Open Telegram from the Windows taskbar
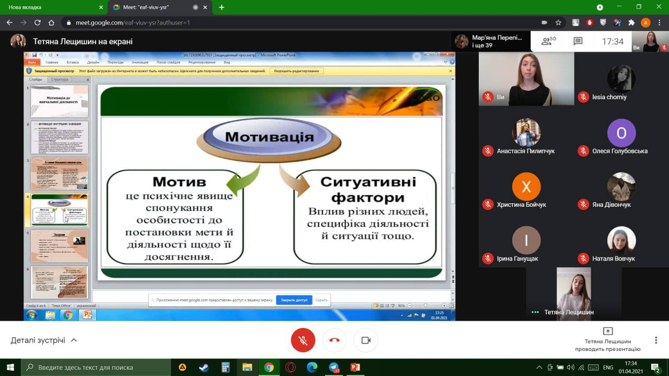This screenshot has width=669, height=376. tap(334, 367)
